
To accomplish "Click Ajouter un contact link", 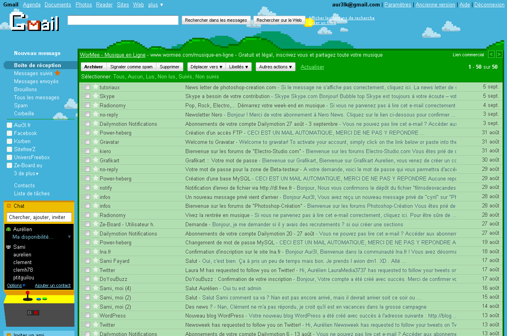I will tap(53, 285).
